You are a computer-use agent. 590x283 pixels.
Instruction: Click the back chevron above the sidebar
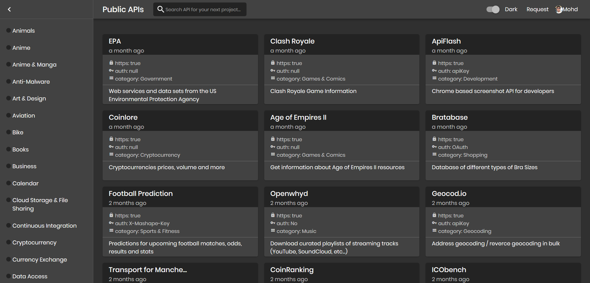pos(9,9)
